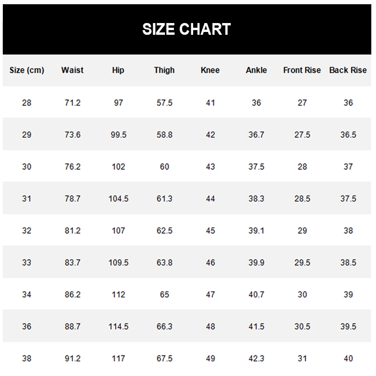Viewport: 376px width, 376px height.
Task: Select thigh value 61.3
Action: (x=164, y=198)
